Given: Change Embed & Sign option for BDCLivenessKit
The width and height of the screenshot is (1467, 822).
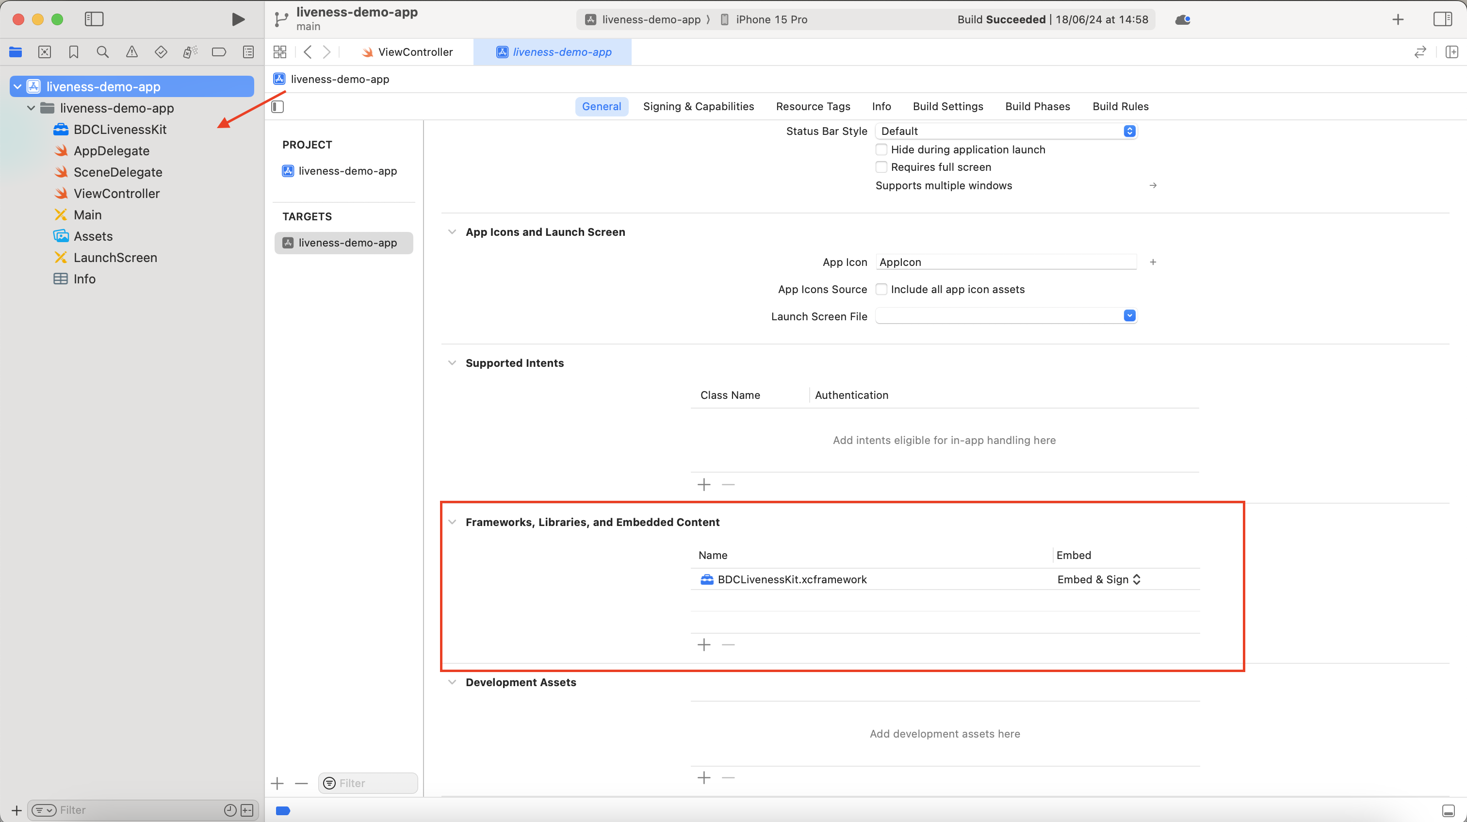Looking at the screenshot, I should (x=1098, y=579).
